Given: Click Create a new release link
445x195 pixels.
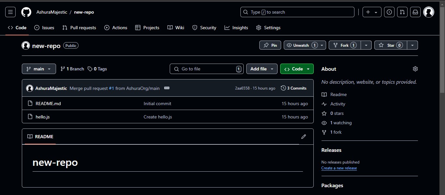Looking at the screenshot, I should [x=339, y=168].
